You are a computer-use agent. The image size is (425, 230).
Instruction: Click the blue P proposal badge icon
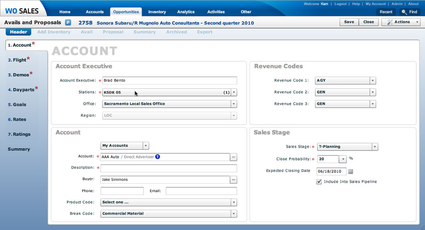[x=68, y=23]
